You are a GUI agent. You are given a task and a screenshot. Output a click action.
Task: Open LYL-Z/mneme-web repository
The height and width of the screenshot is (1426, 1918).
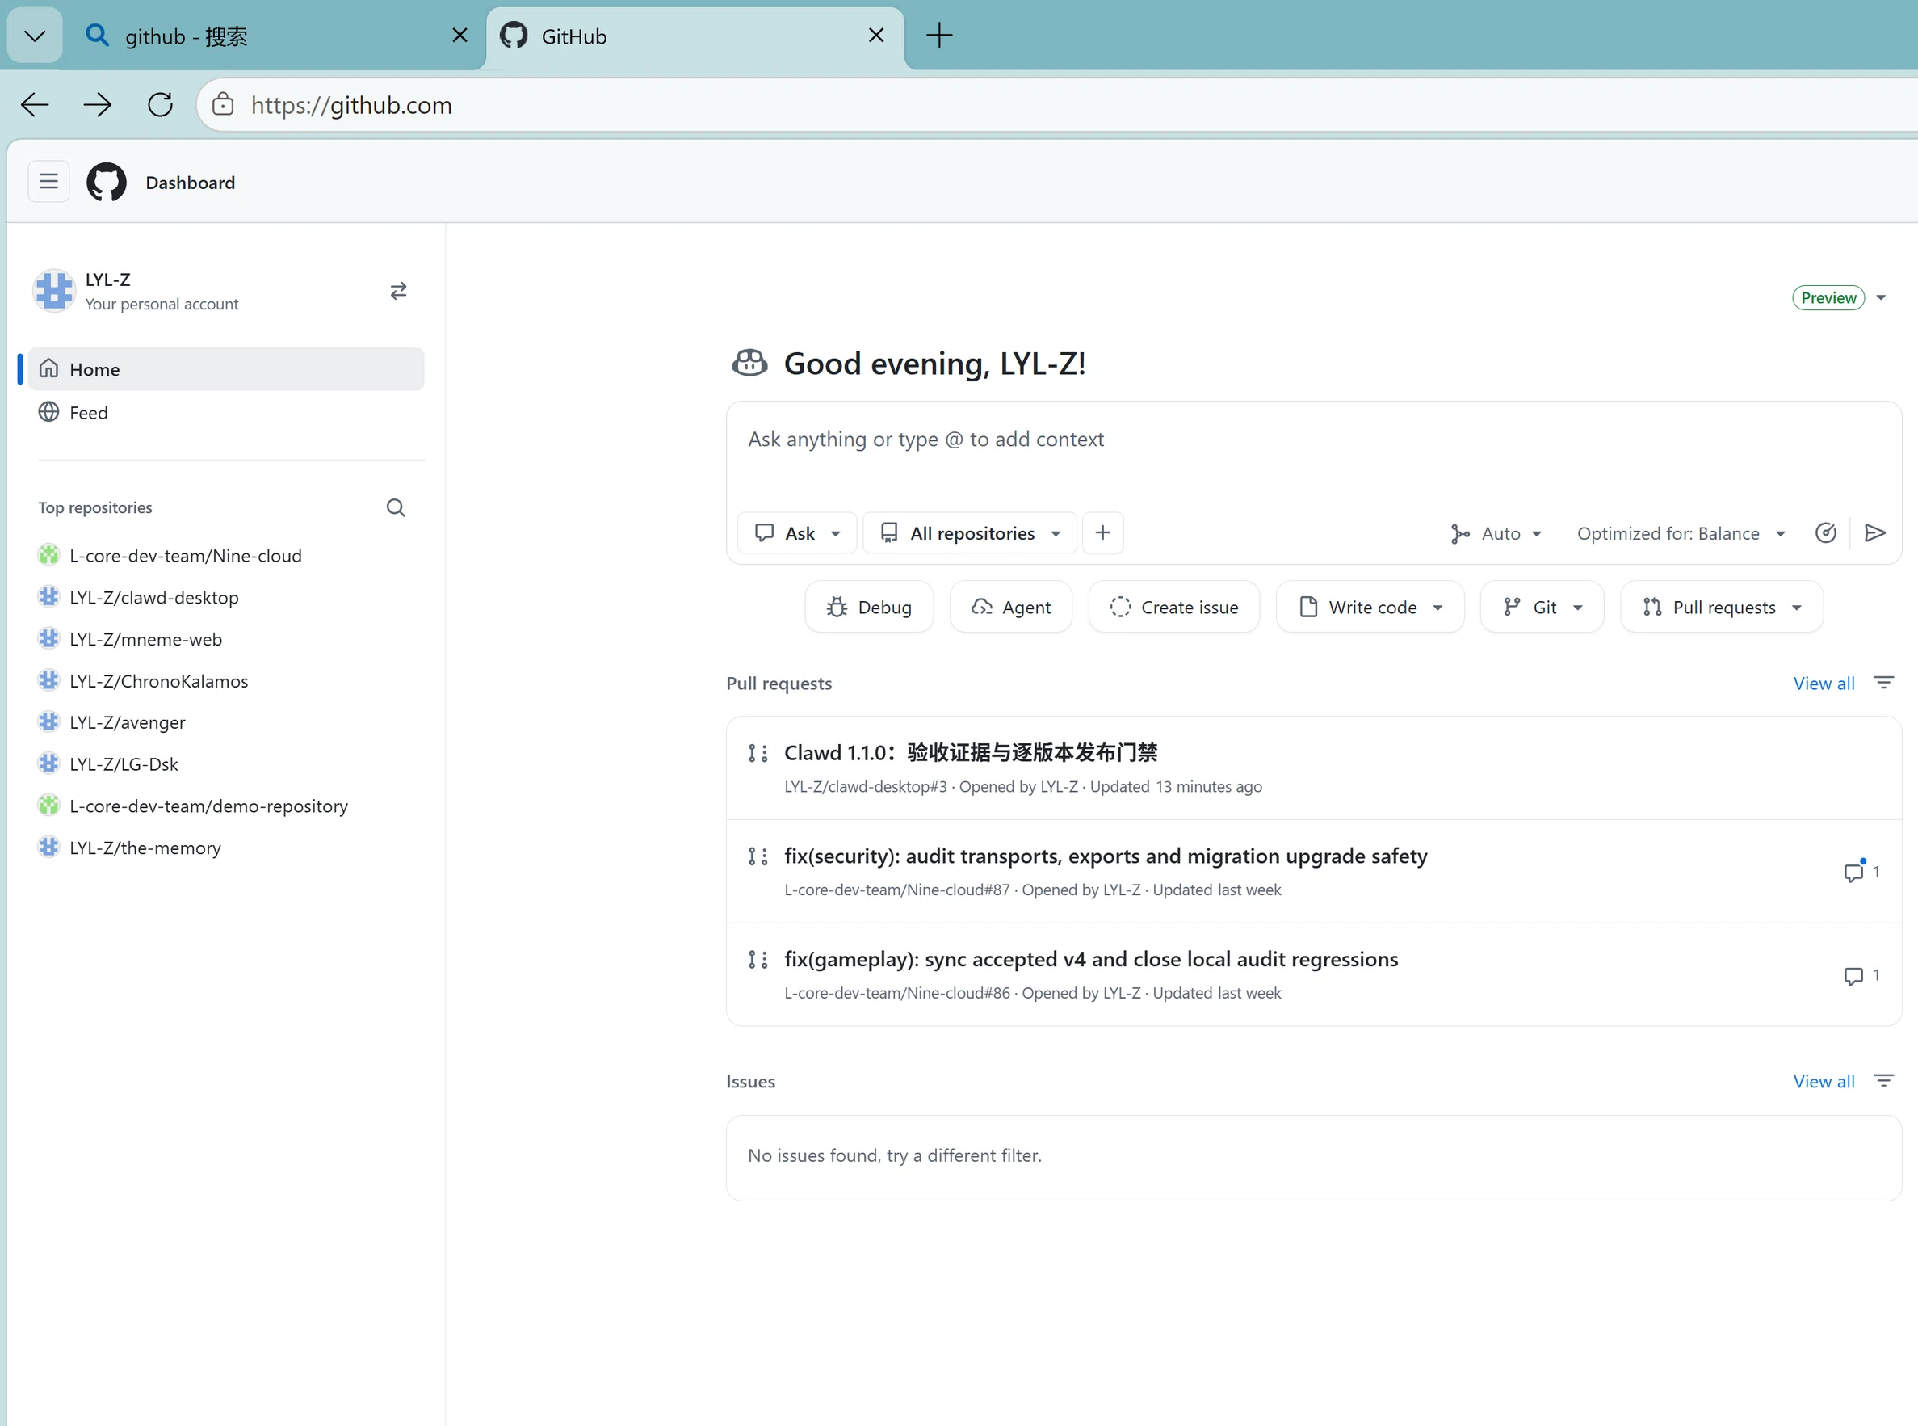pos(146,639)
